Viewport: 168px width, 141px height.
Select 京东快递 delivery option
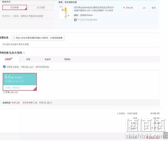(x=15, y=7)
